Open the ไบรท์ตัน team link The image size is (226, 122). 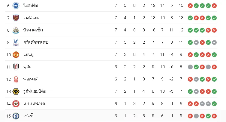point(31,6)
